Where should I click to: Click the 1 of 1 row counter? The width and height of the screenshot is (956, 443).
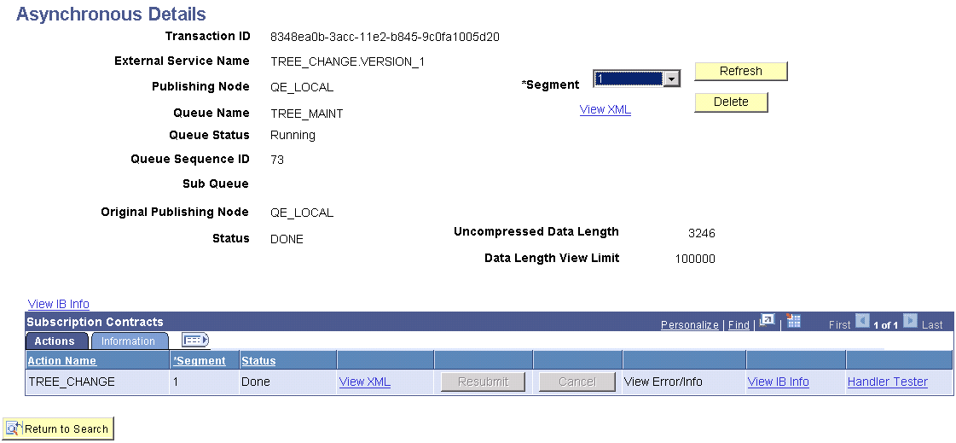886,325
